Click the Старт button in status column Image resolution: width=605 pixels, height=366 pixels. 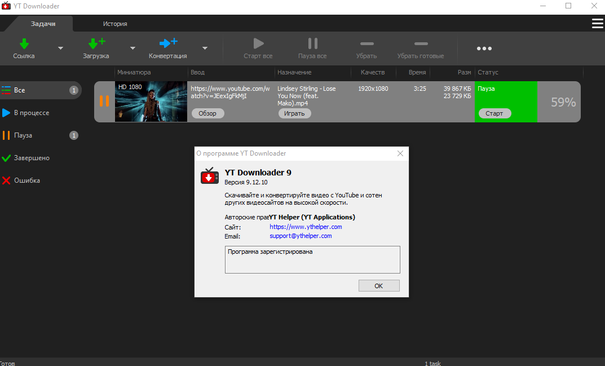coord(494,113)
